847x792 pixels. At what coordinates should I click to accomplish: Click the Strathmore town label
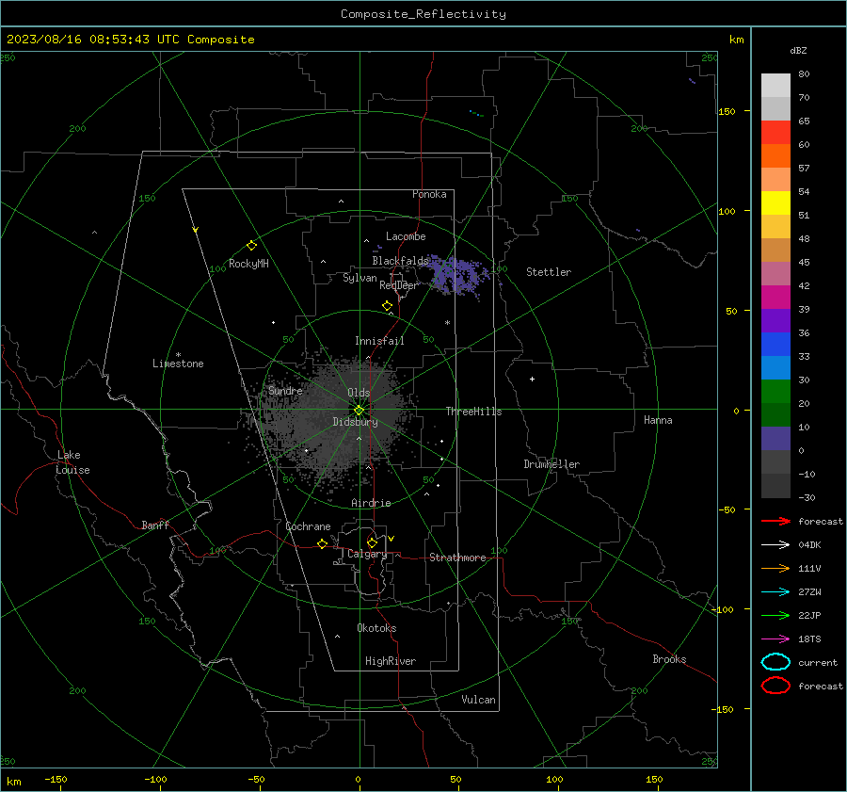point(457,558)
